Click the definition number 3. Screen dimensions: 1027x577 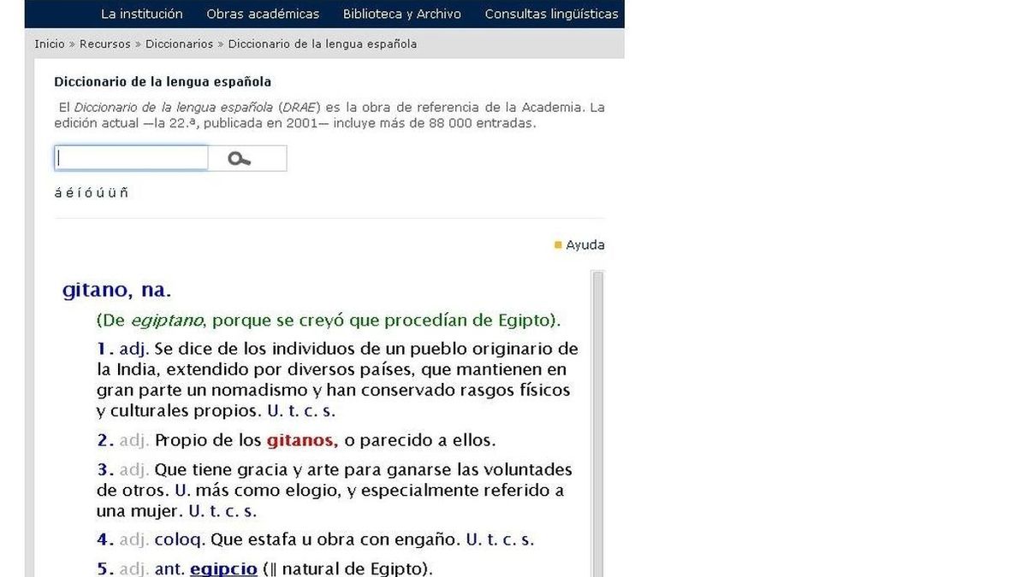coord(105,470)
